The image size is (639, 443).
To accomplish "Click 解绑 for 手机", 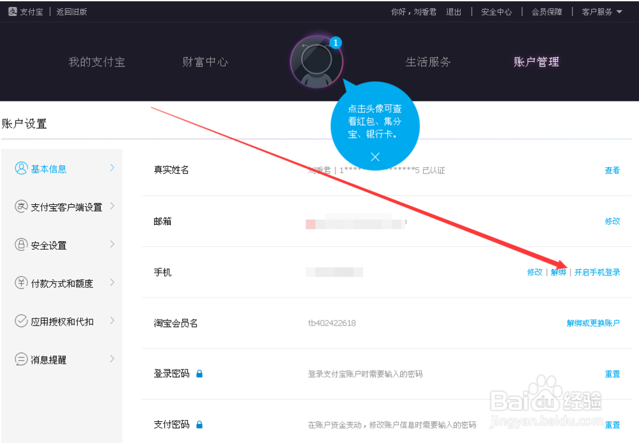I will click(x=558, y=272).
